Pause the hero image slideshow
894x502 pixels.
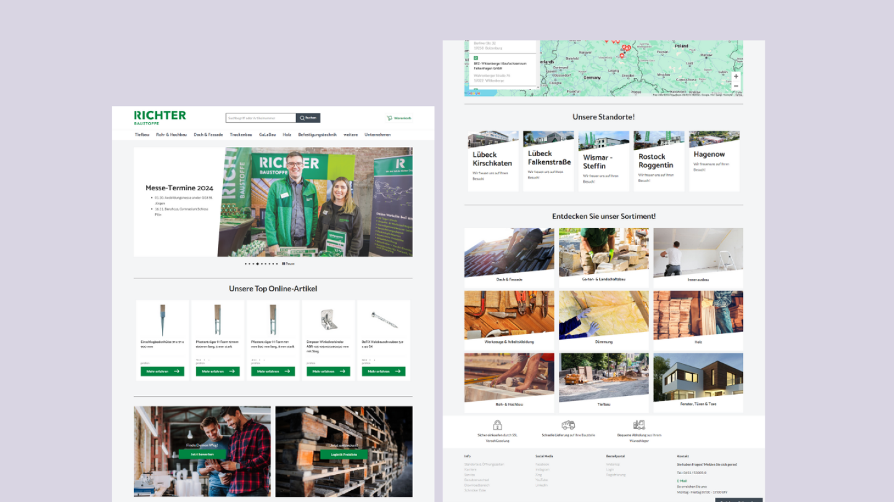288,263
